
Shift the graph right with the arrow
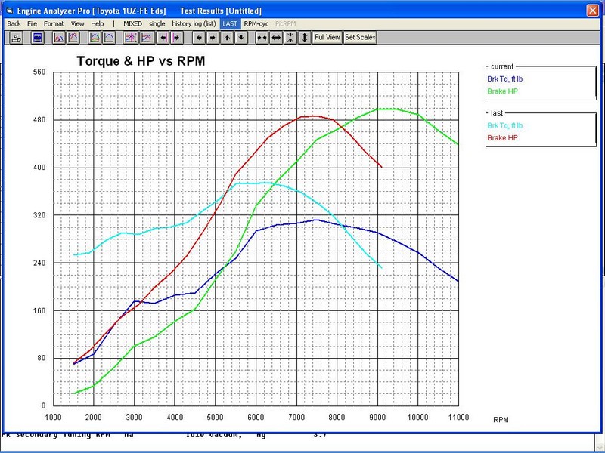click(x=213, y=37)
